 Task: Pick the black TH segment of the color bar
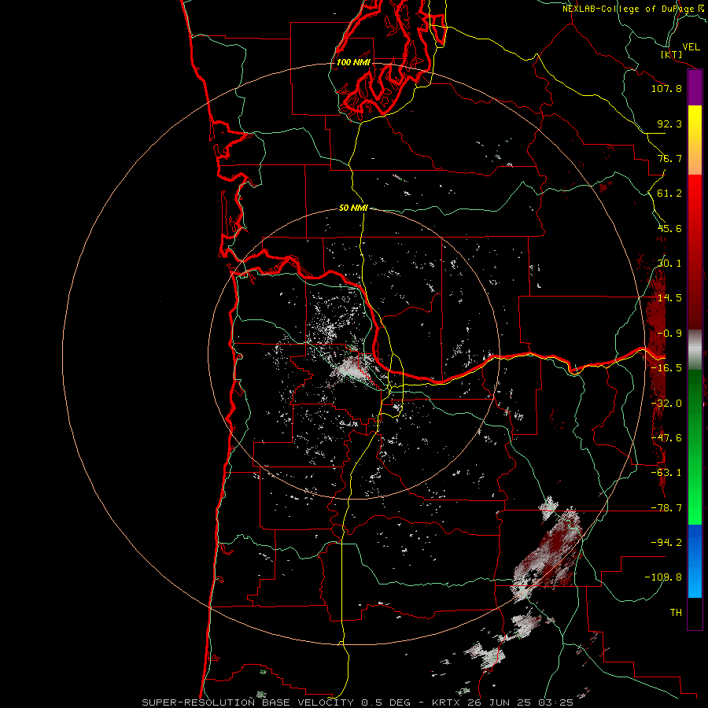[x=695, y=614]
